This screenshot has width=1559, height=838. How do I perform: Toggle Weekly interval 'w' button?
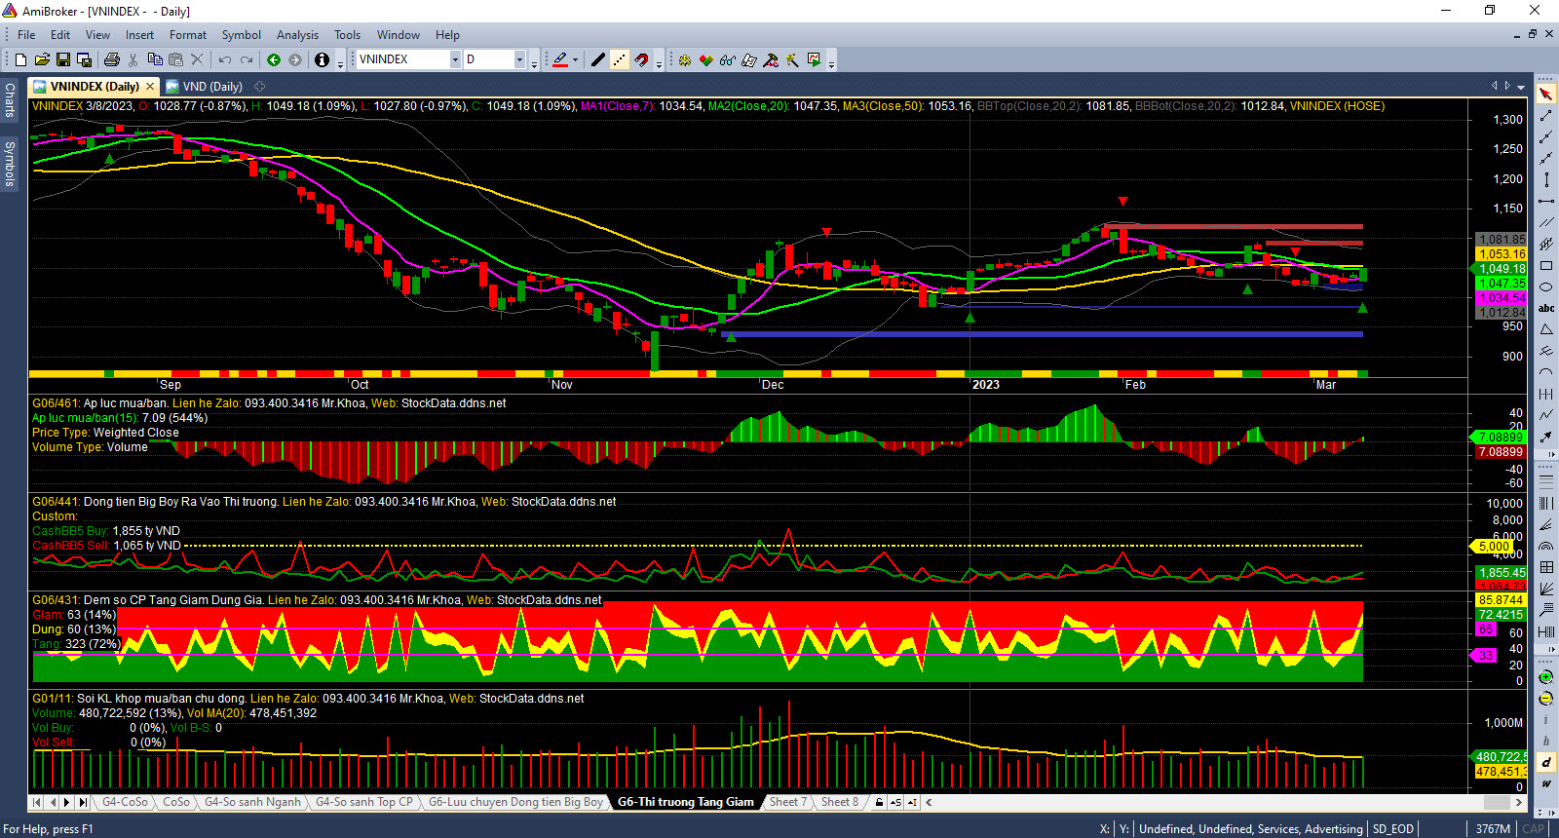click(1546, 783)
